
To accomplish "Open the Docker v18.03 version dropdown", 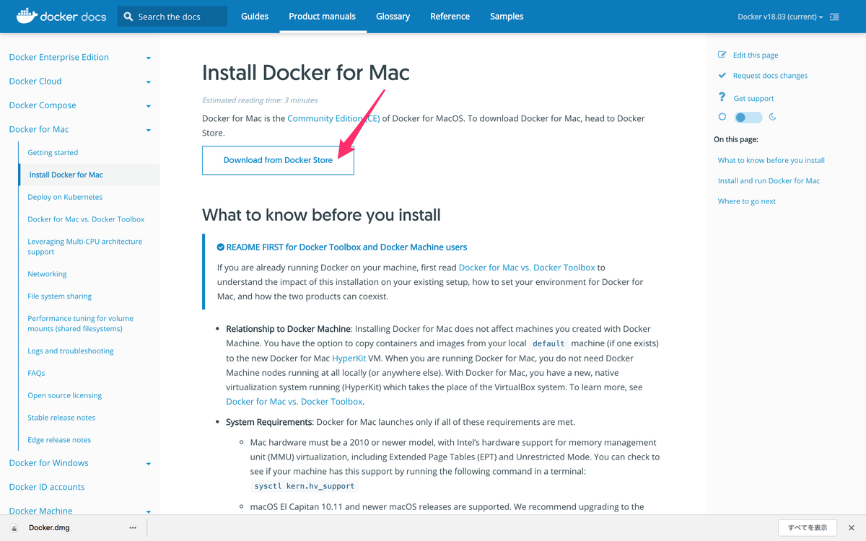I will click(780, 17).
